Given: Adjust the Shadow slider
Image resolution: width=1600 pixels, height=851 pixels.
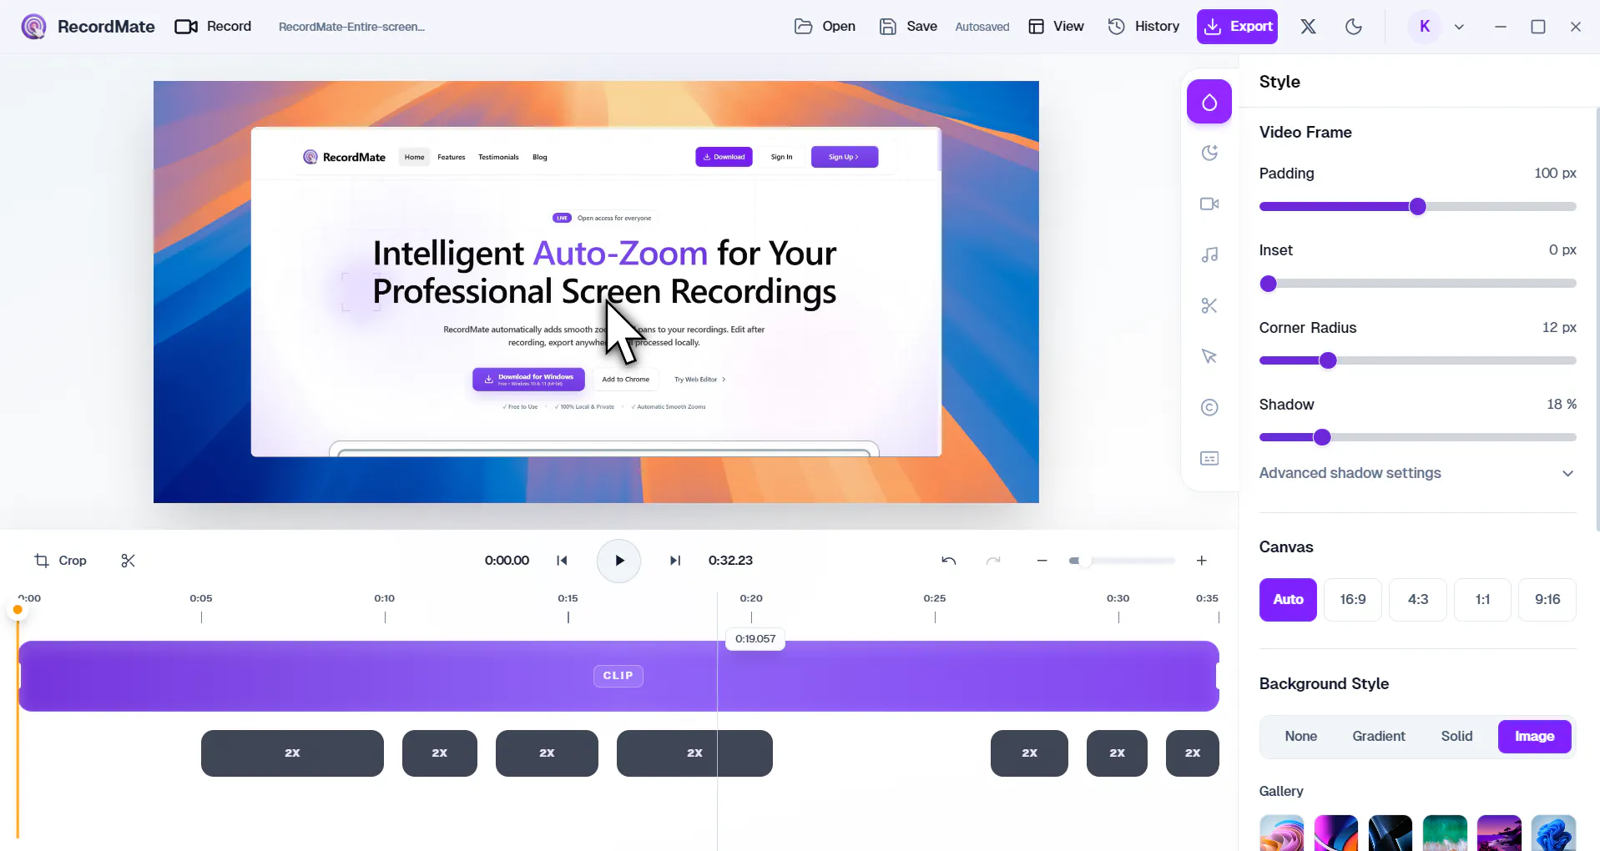Looking at the screenshot, I should [x=1417, y=437].
